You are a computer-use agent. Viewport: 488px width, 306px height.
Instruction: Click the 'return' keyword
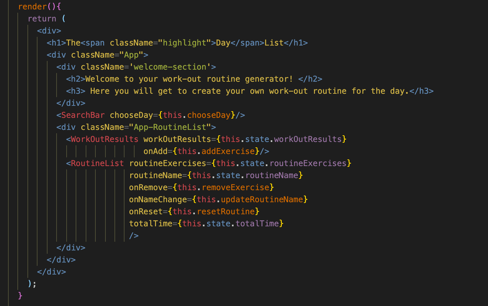[x=42, y=19]
